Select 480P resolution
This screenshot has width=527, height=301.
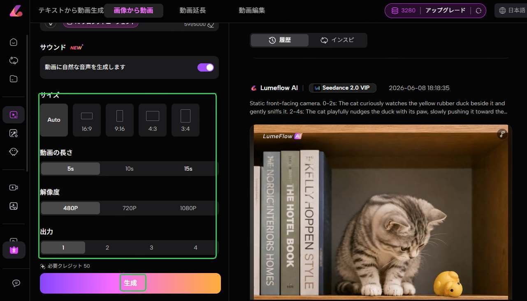tap(70, 208)
